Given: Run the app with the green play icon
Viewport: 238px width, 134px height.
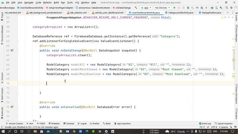Looking at the screenshot, I should pyautogui.click(x=174, y=7).
